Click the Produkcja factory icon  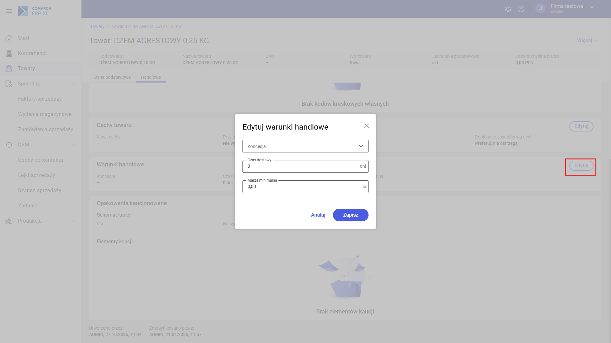point(9,221)
